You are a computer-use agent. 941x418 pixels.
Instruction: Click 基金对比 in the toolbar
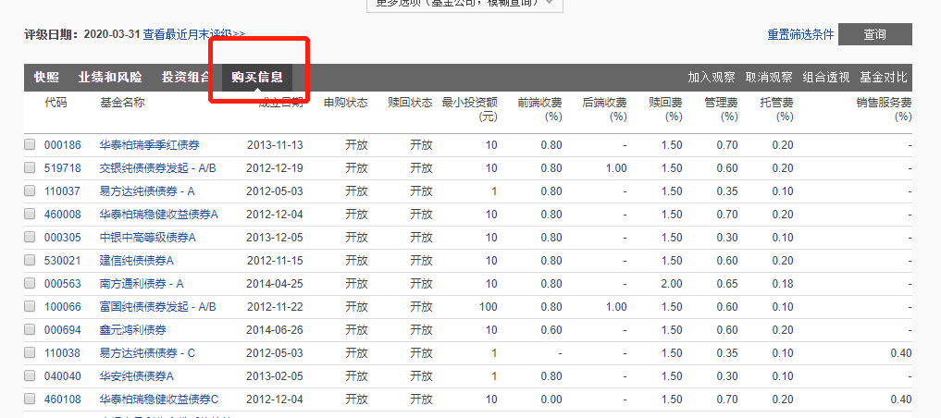point(883,78)
